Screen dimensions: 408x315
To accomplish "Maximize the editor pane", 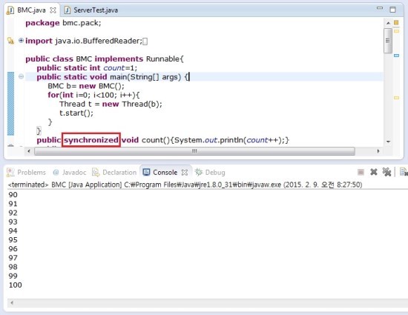I will 392,10.
